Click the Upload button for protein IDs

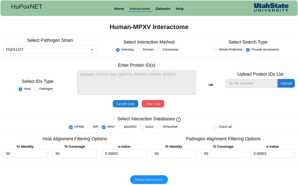tap(286, 83)
